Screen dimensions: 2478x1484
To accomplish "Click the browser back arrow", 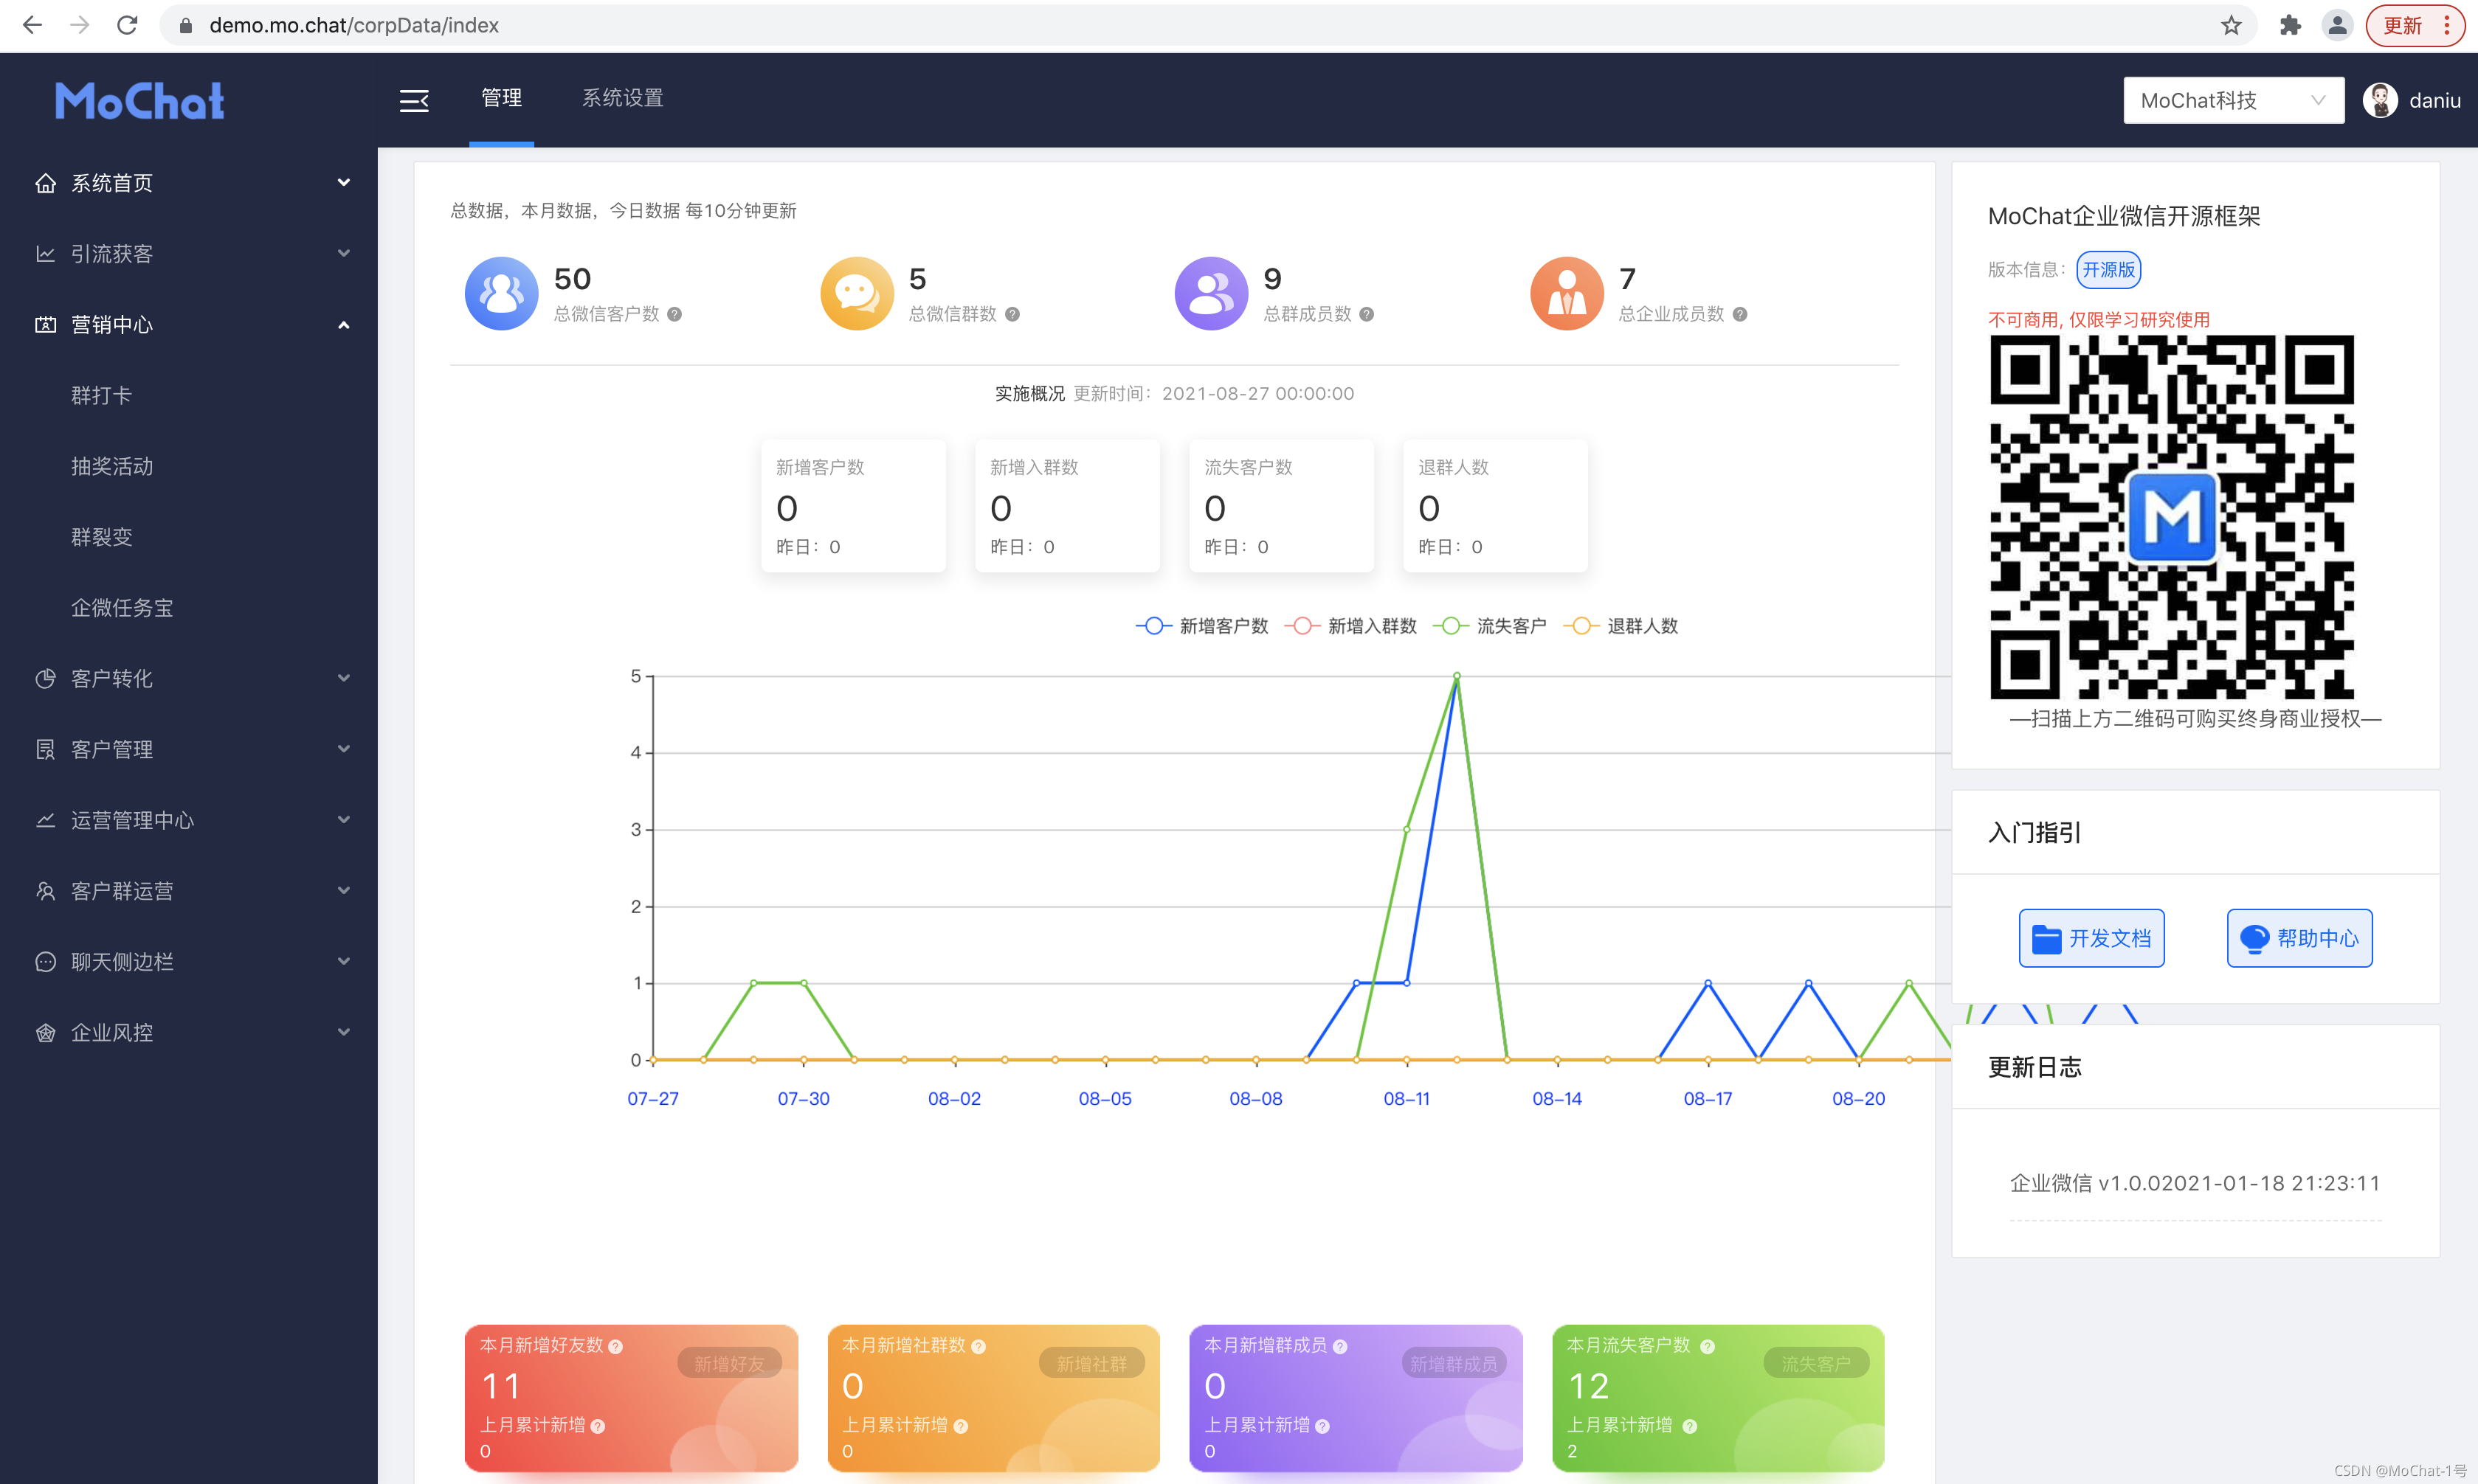I will pyautogui.click(x=32, y=25).
